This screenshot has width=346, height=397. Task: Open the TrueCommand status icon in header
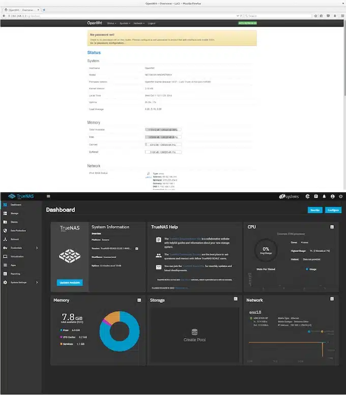[307, 196]
